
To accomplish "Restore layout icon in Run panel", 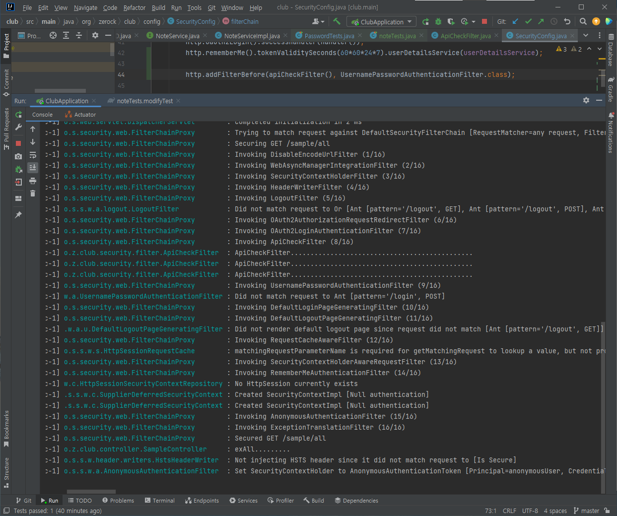I will 18,198.
